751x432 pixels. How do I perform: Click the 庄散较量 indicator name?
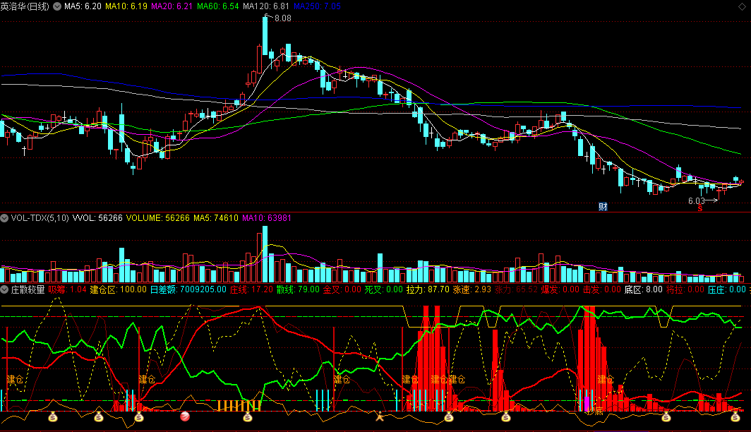tap(28, 289)
